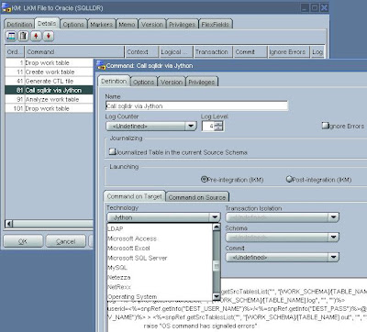Click the Context column header
This screenshot has width=367, height=332.
(x=142, y=52)
